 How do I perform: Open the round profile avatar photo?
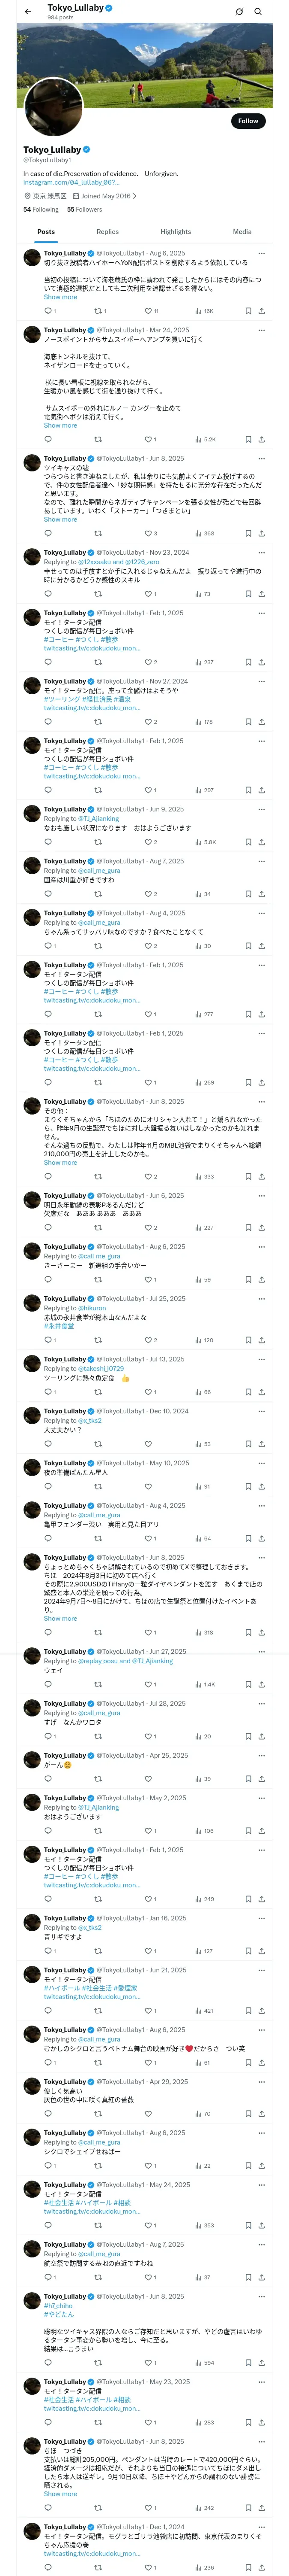point(53,106)
